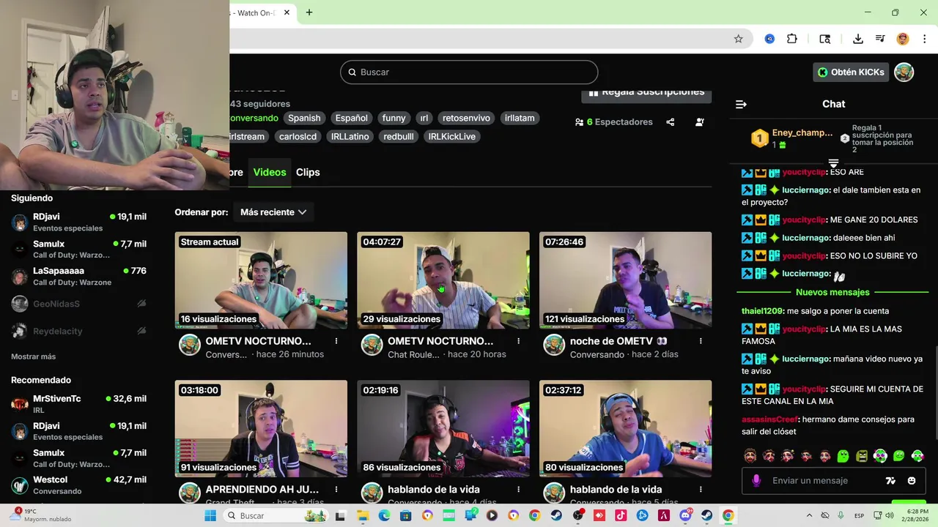Click purple microphone icon in chat box
938x527 pixels.
pos(756,481)
